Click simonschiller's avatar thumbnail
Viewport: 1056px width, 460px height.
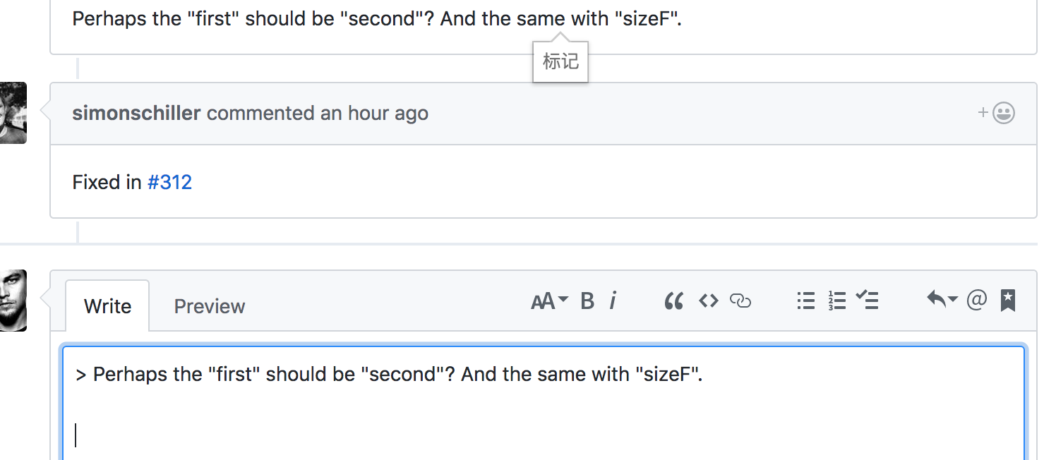point(13,113)
